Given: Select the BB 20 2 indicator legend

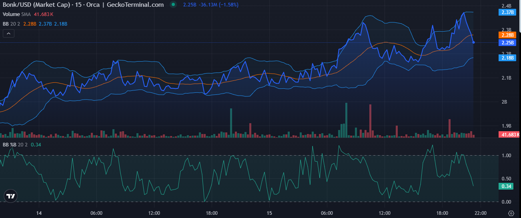Looking at the screenshot, I should point(12,24).
